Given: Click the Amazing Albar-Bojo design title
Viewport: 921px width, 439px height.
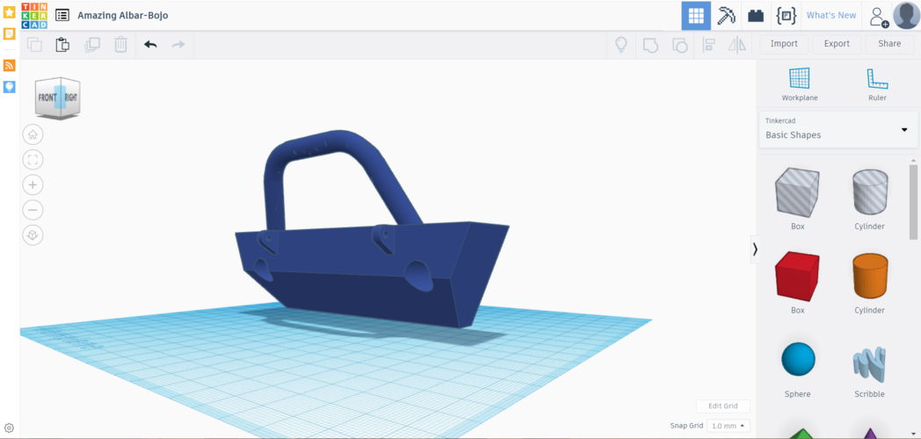Looking at the screenshot, I should (123, 16).
